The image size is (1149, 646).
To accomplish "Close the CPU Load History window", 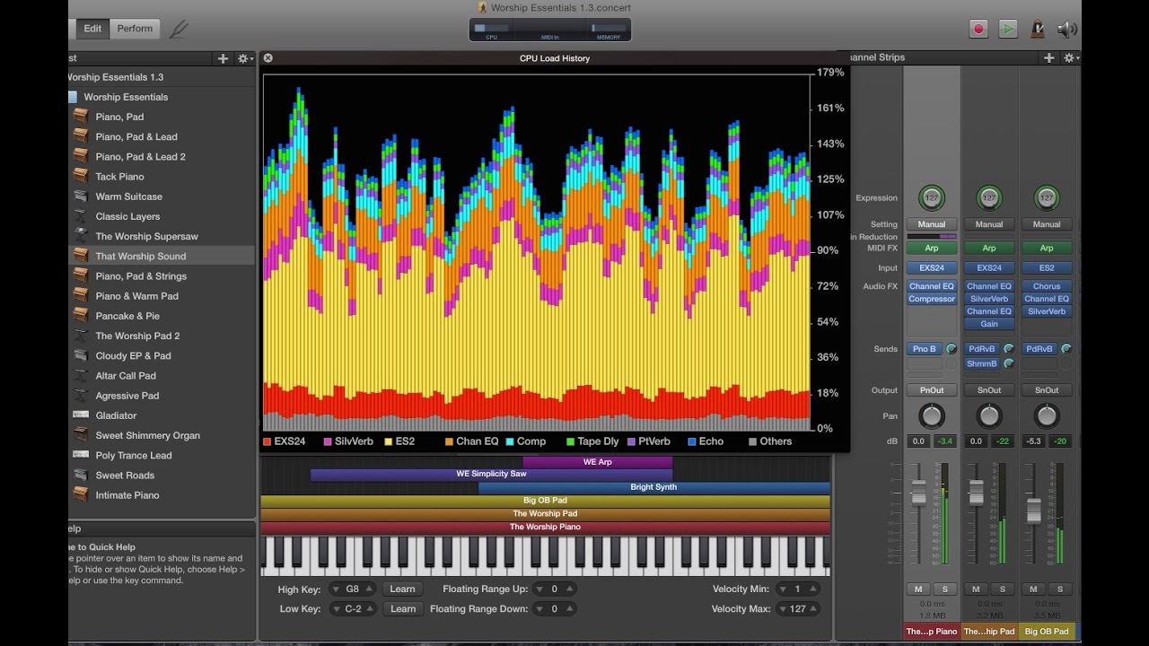I will (x=268, y=58).
